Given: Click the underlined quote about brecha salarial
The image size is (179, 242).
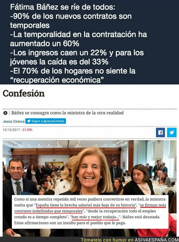Looking at the screenshot, I should [86, 205].
